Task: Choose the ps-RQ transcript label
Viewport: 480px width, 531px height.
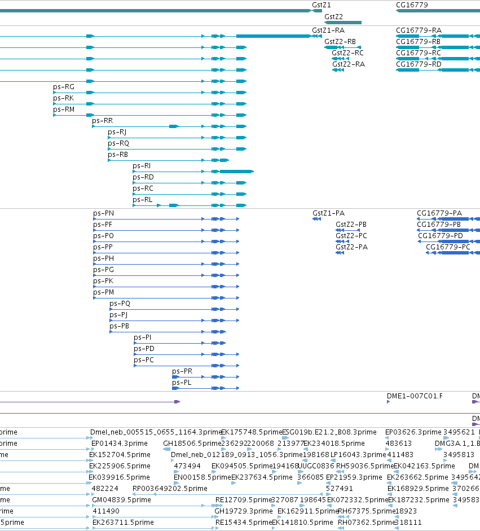Action: pos(118,143)
